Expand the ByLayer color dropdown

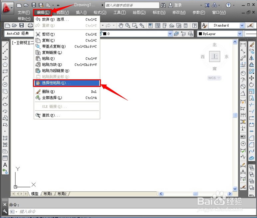(x=240, y=34)
